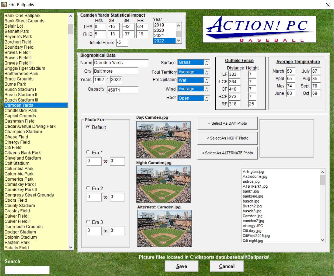Select the Era 1 radio button
Viewport: 334px width, 276px height.
pos(88,152)
